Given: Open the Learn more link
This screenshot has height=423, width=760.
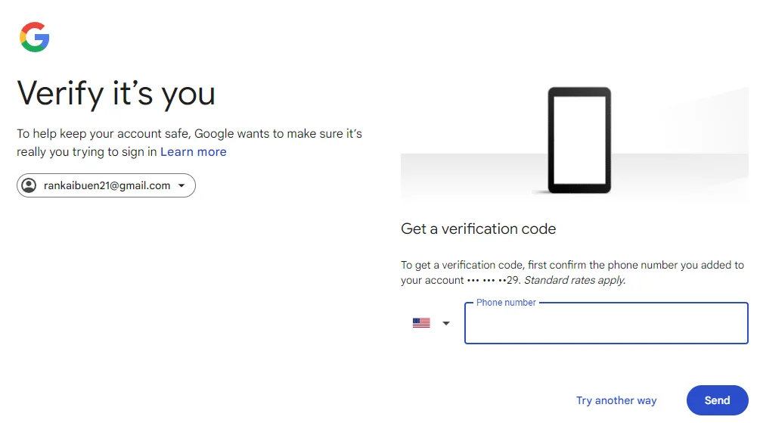Looking at the screenshot, I should coord(194,152).
